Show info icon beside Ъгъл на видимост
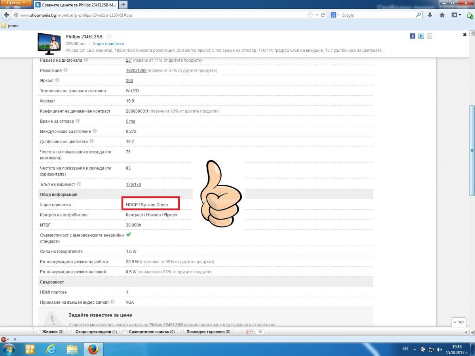Image resolution: width=475 pixels, height=356 pixels. click(79, 184)
